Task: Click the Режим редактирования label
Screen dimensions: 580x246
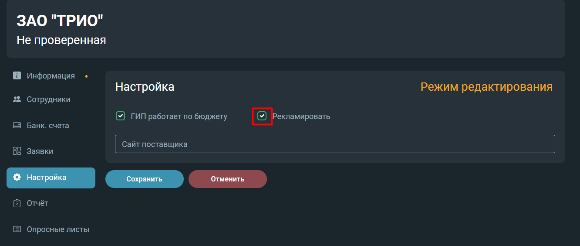Action: point(486,87)
